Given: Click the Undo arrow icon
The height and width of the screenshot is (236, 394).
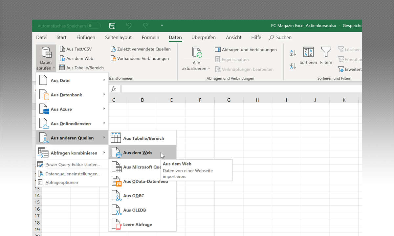Looking at the screenshot, I should [129, 26].
